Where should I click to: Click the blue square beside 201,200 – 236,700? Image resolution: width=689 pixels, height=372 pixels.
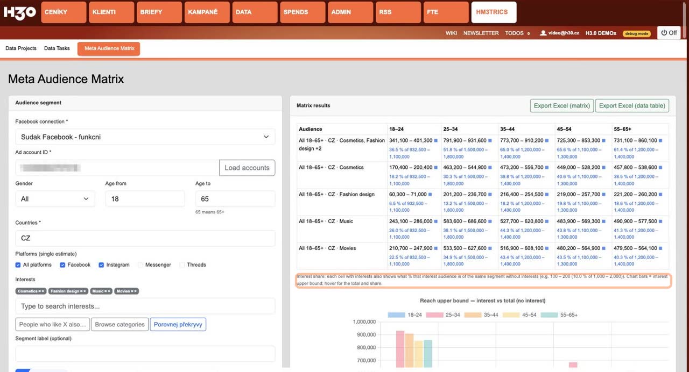click(490, 195)
